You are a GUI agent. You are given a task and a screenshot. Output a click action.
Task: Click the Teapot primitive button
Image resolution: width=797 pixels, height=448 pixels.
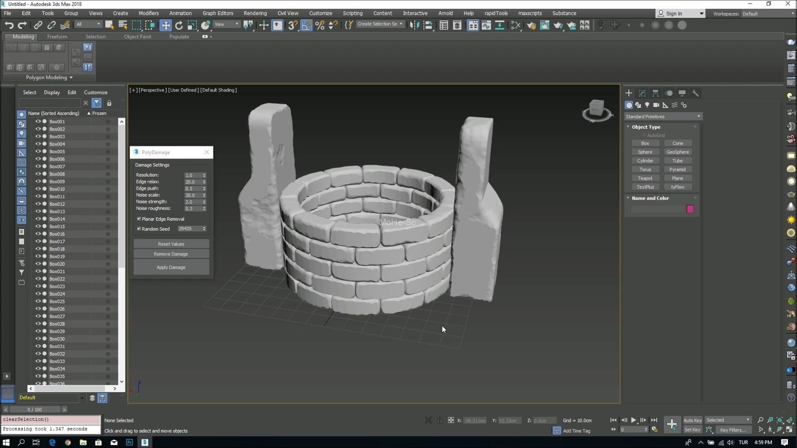(645, 178)
